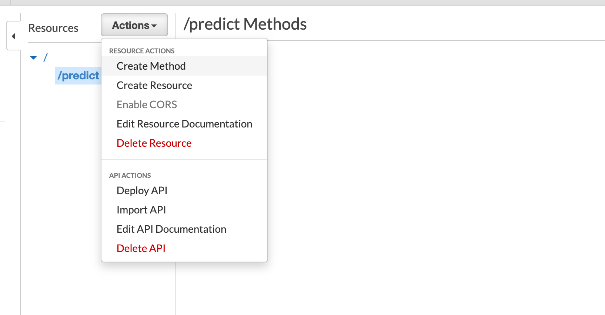Click the RESOURCE ACTIONS section header
Image resolution: width=605 pixels, height=315 pixels.
point(142,51)
